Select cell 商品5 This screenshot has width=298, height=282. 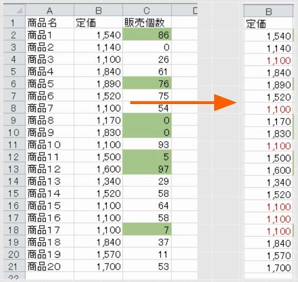(x=49, y=83)
